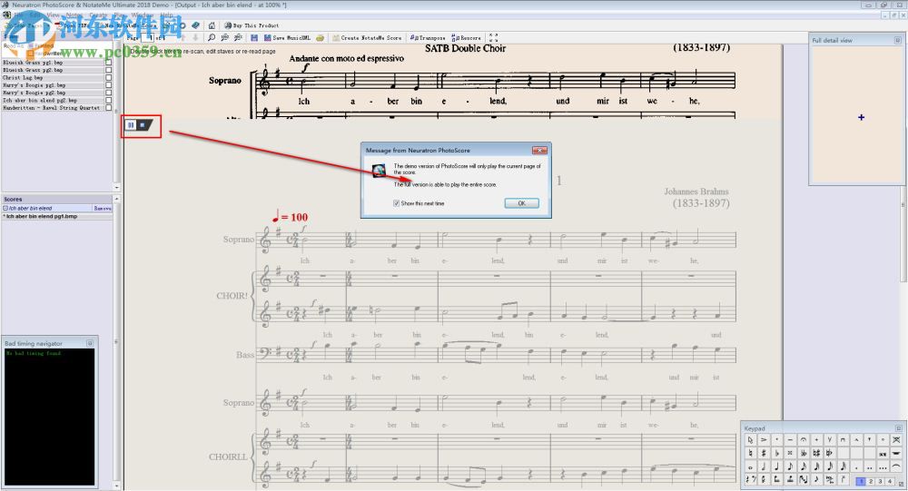908x491 pixels.
Task: Select the eighth note on Keypad
Action: coord(791,466)
